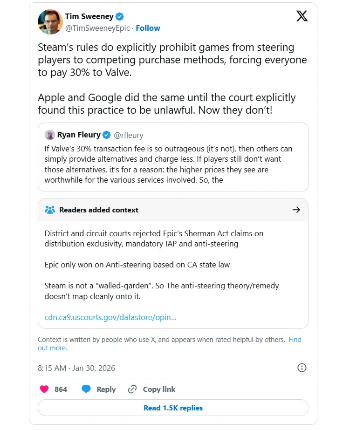Open Tim Sweeney's profile picture
343x430 pixels.
[x=49, y=22]
